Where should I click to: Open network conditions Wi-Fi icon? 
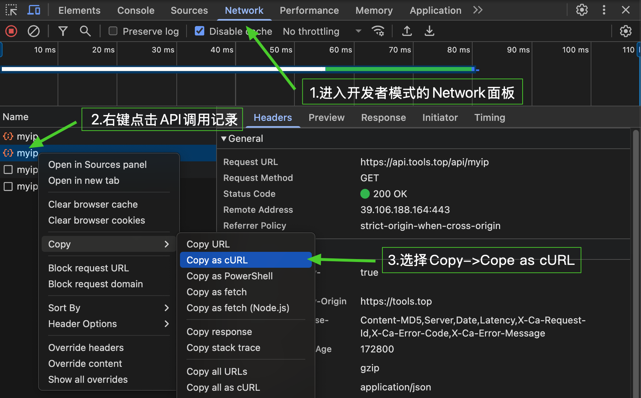click(x=378, y=31)
